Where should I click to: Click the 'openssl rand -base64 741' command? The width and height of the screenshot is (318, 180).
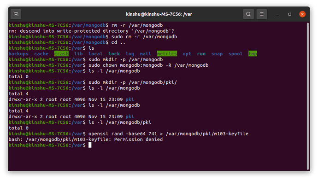[168, 134]
